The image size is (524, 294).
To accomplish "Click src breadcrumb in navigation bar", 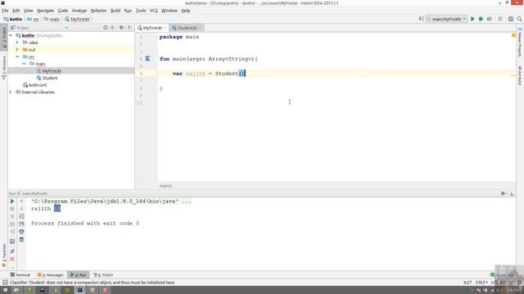I will pyautogui.click(x=33, y=20).
